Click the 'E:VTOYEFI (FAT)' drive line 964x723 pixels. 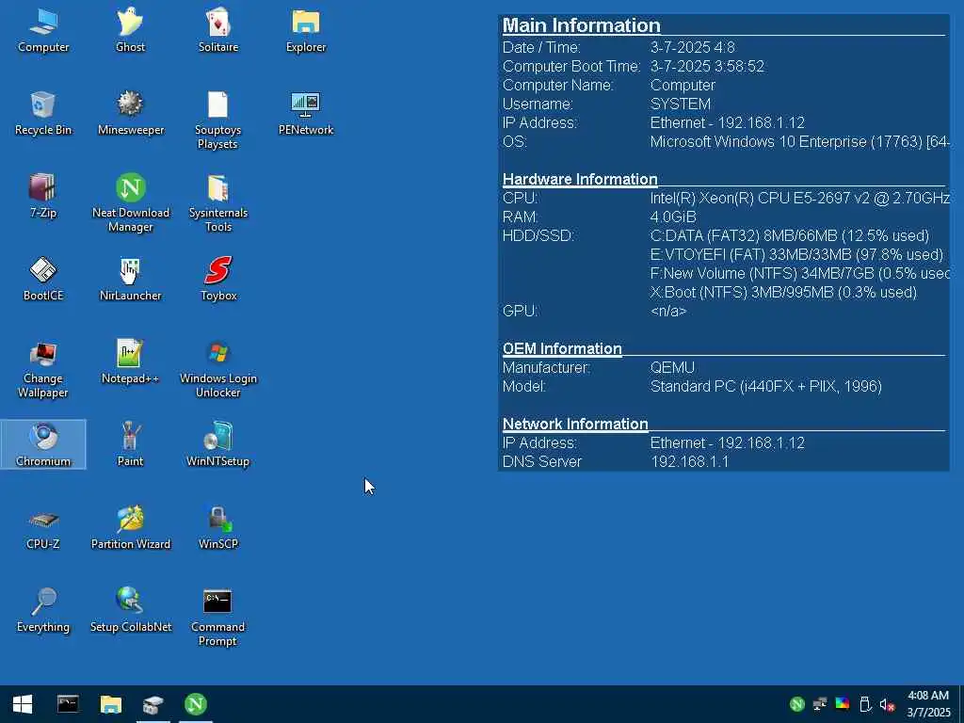796,254
